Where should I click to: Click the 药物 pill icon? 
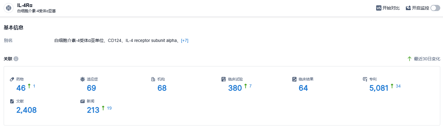(12, 79)
